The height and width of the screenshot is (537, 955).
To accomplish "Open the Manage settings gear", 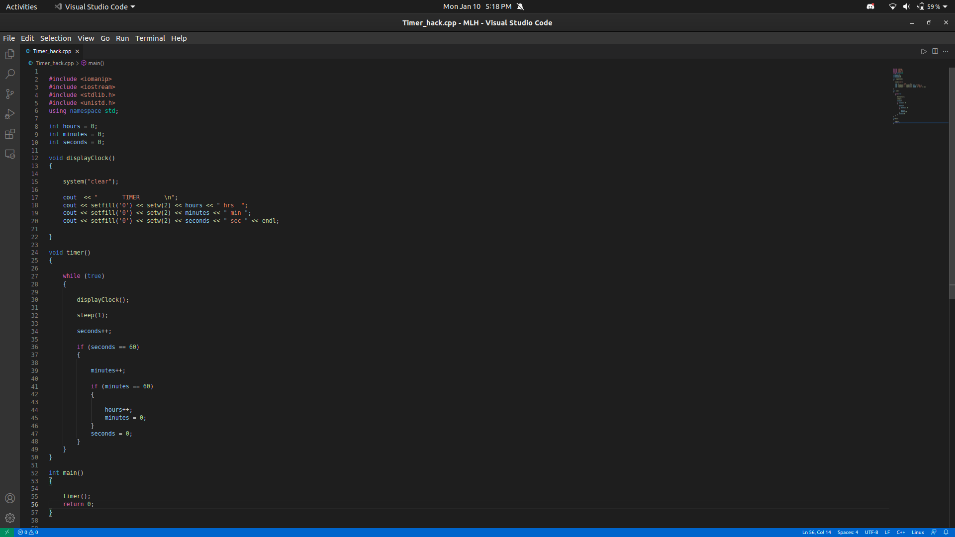I will (x=10, y=518).
